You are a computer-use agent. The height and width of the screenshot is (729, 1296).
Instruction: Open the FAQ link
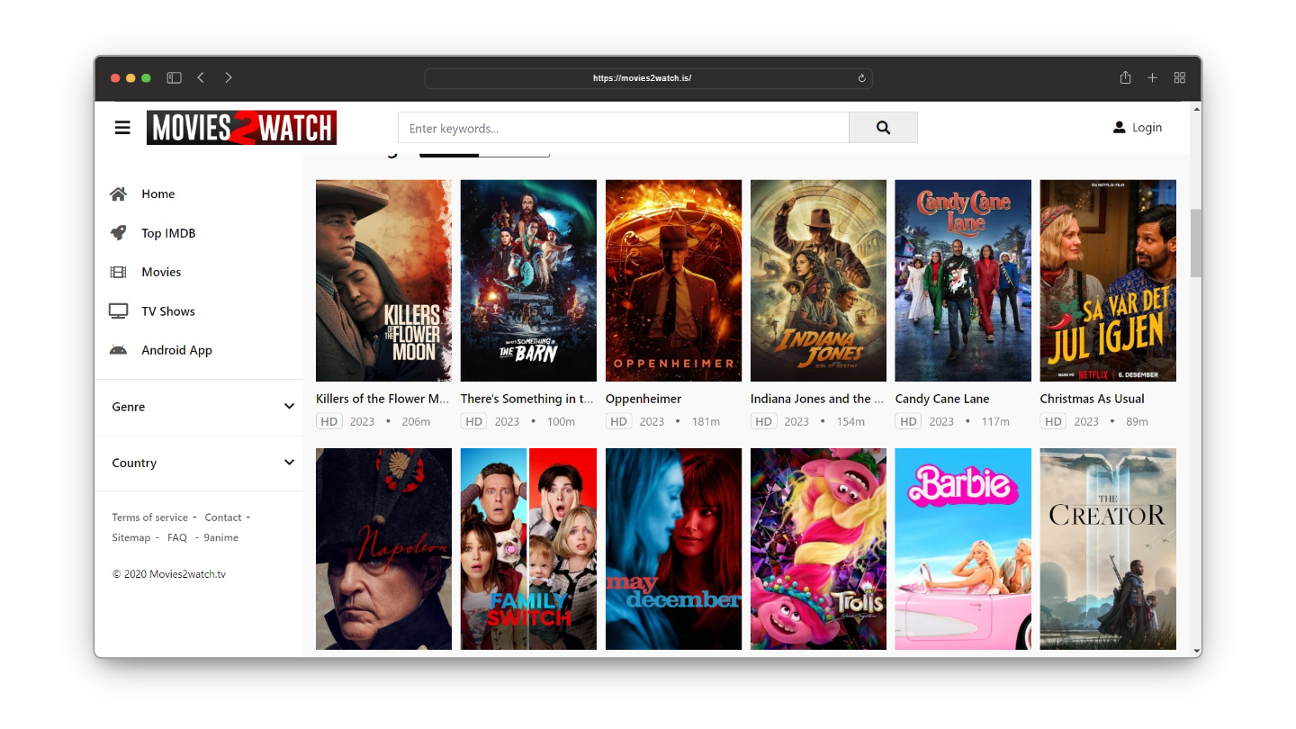177,537
